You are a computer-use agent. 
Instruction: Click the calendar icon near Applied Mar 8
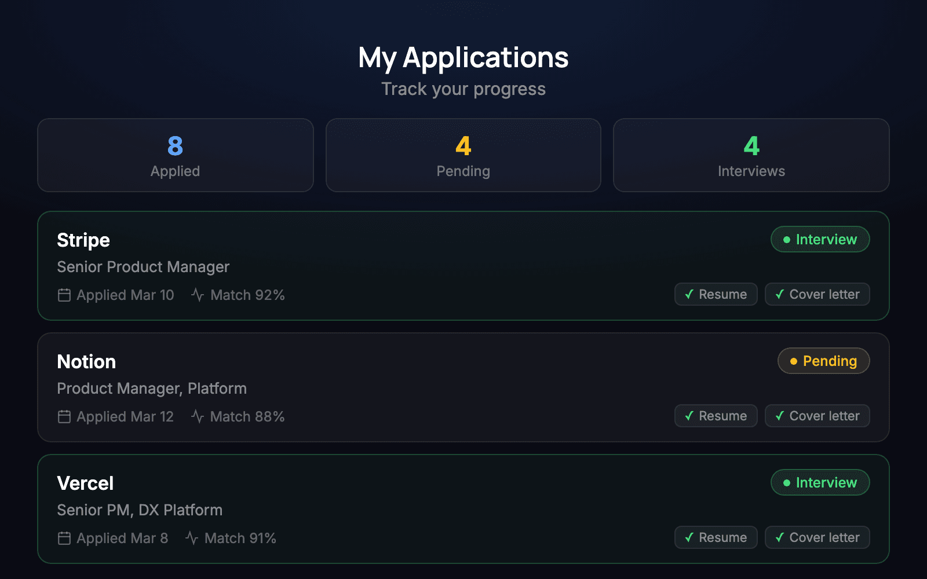coord(65,538)
